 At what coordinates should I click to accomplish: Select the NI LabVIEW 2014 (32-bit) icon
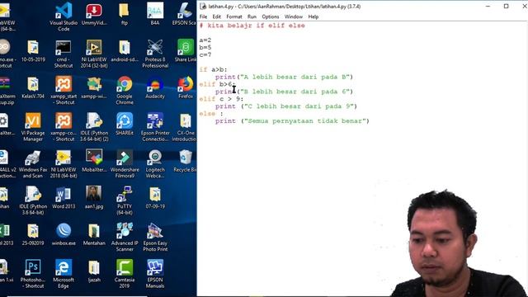(x=94, y=54)
